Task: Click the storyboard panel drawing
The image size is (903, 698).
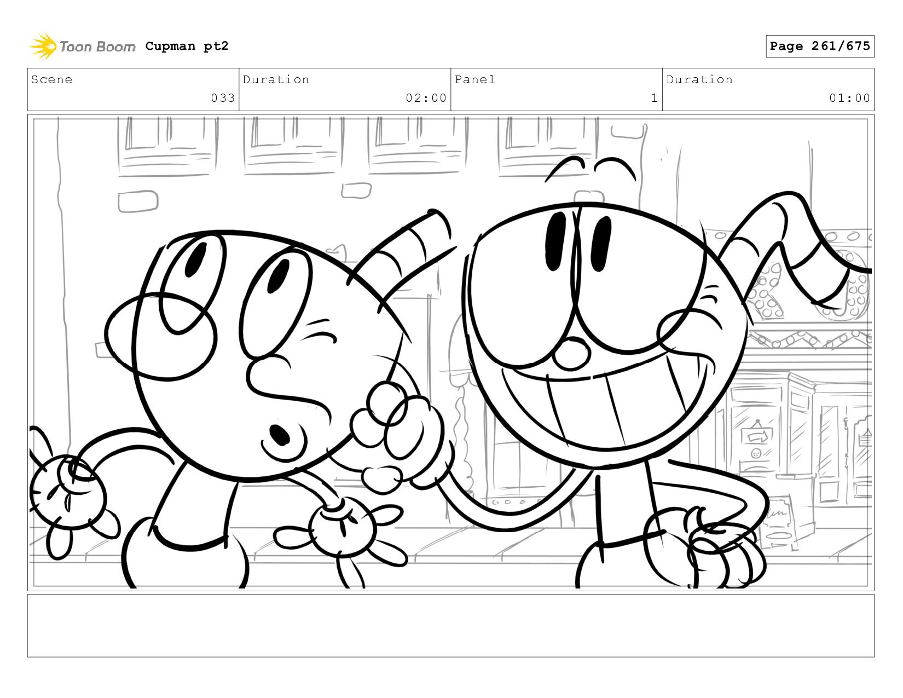Action: click(451, 353)
